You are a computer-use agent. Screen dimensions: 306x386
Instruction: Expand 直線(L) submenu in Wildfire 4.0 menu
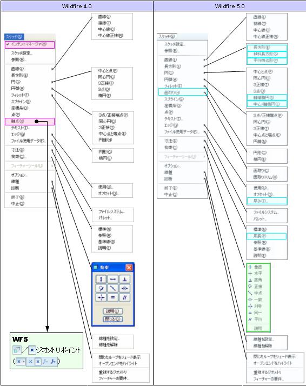30,69
